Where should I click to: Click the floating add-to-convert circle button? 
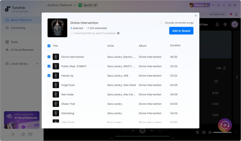(x=225, y=125)
